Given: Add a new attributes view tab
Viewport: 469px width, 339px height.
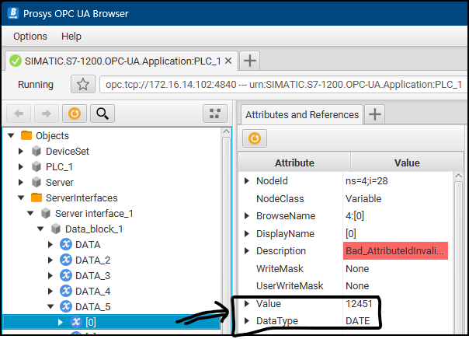Looking at the screenshot, I should (x=375, y=114).
